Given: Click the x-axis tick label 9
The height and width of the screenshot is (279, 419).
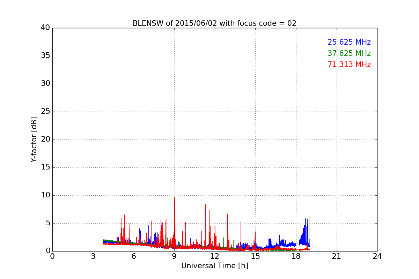Looking at the screenshot, I should tap(174, 256).
